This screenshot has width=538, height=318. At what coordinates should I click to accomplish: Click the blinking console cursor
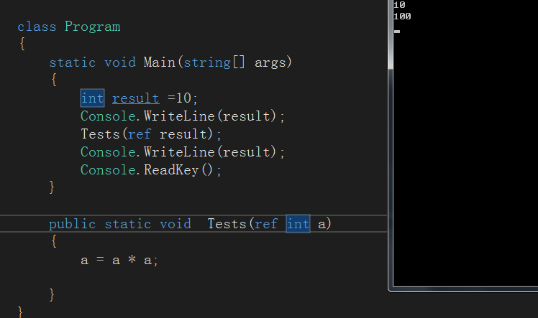397,31
